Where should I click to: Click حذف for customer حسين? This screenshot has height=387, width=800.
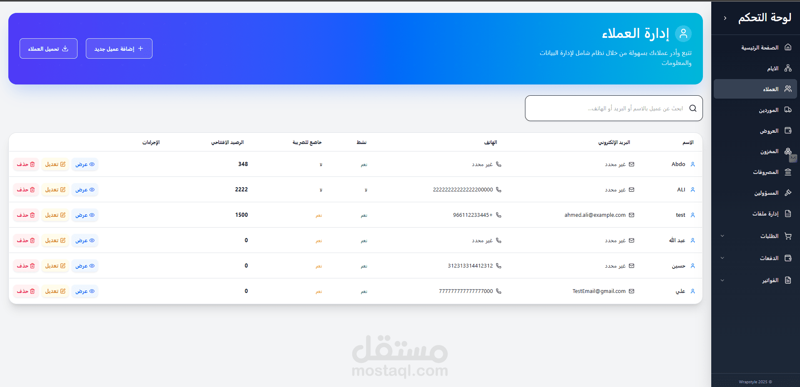tap(26, 266)
